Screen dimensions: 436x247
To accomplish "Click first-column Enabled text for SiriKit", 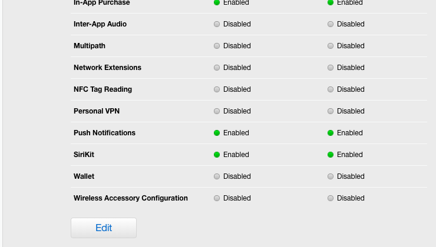I will pyautogui.click(x=236, y=155).
